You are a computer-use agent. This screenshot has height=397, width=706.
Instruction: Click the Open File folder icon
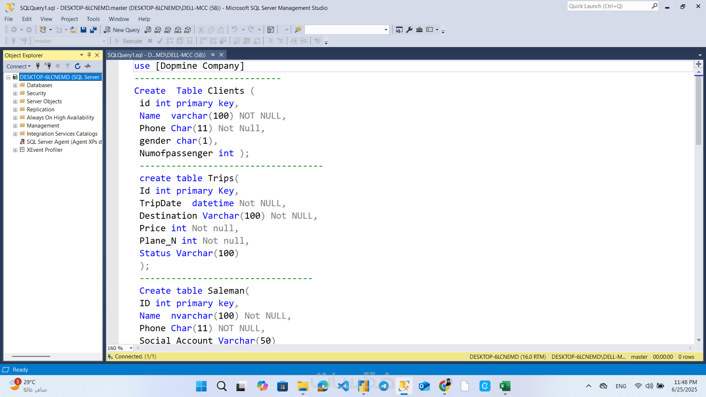click(74, 30)
